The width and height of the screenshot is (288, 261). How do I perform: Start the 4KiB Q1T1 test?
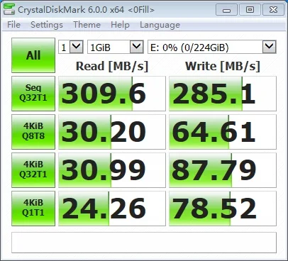33,209
